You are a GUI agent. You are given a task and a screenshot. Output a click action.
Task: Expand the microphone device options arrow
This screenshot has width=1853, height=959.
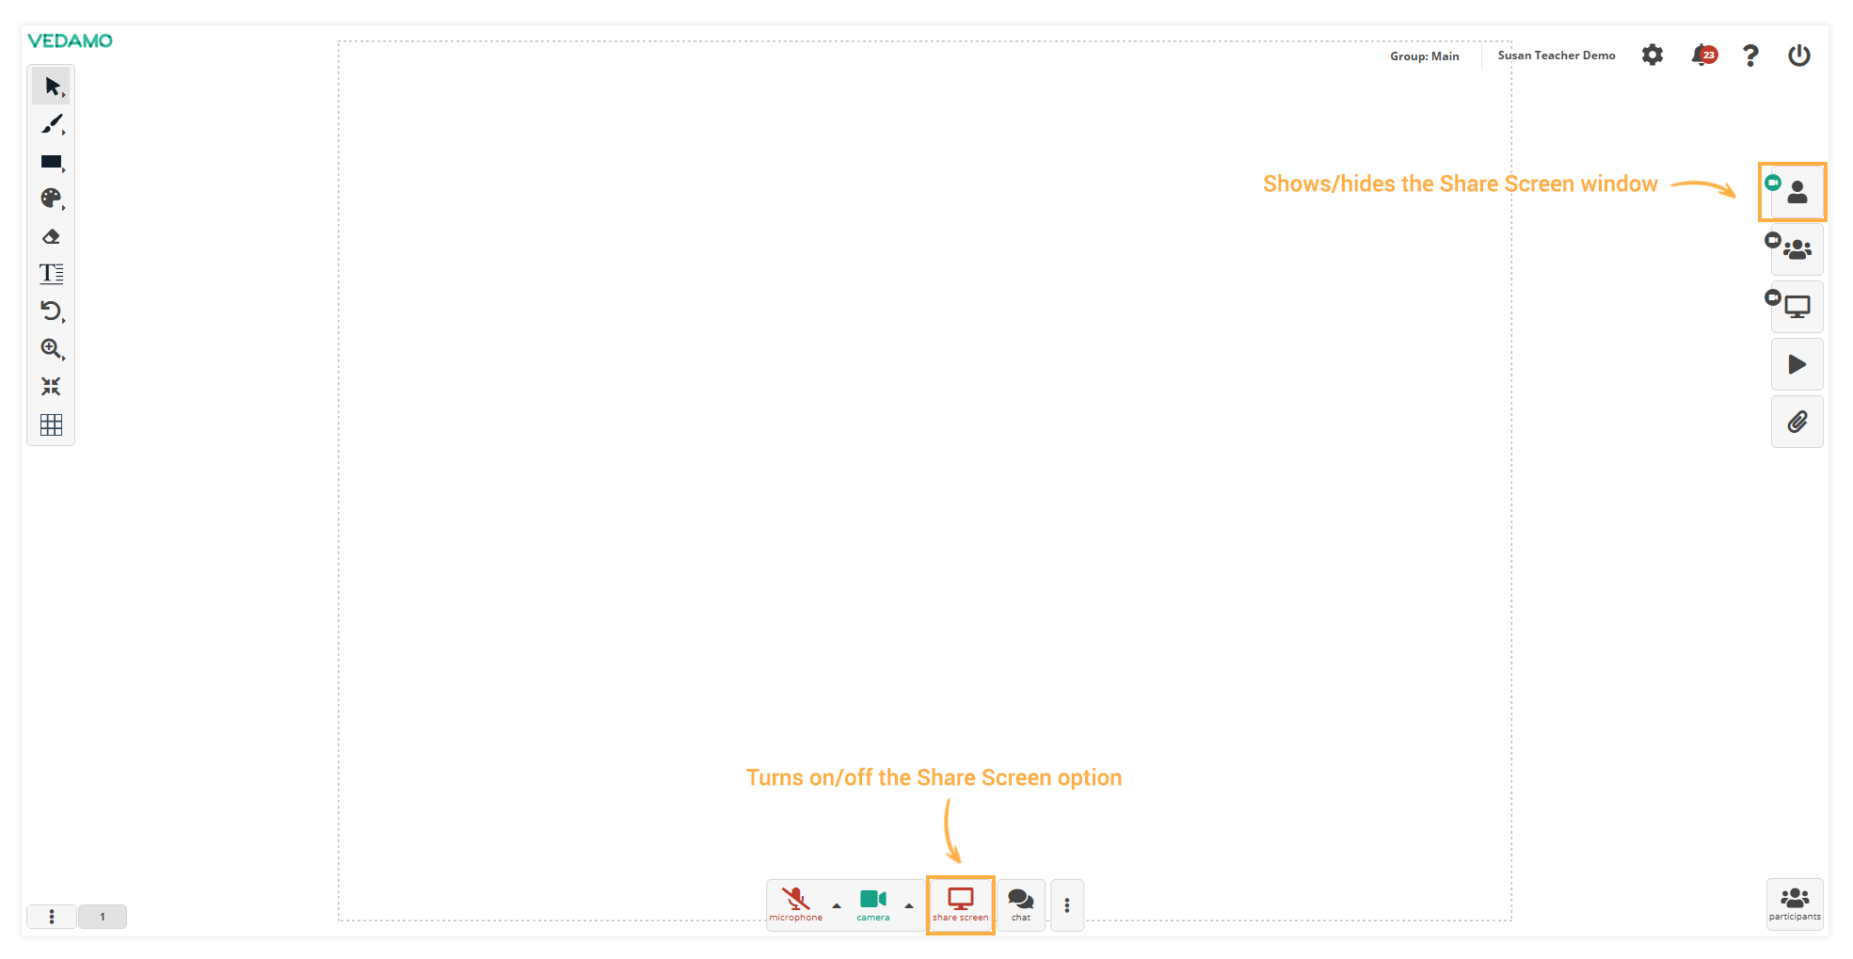[834, 906]
